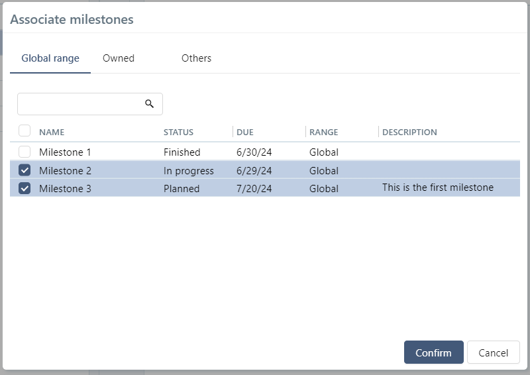
Task: Click the Milestone 2 row name
Action: pos(65,171)
